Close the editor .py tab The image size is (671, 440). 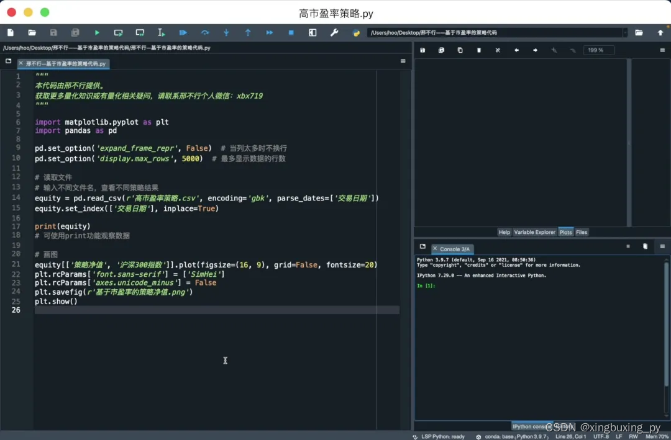pos(21,63)
